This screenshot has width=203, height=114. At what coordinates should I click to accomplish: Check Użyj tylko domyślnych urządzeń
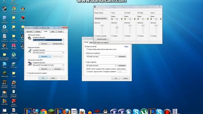pos(28,73)
